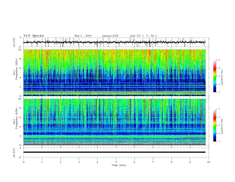Viewport: 235px width, 182px height.
Task: Click the "-3" tick on ch.1 colorbar
Action: (x=219, y=60)
